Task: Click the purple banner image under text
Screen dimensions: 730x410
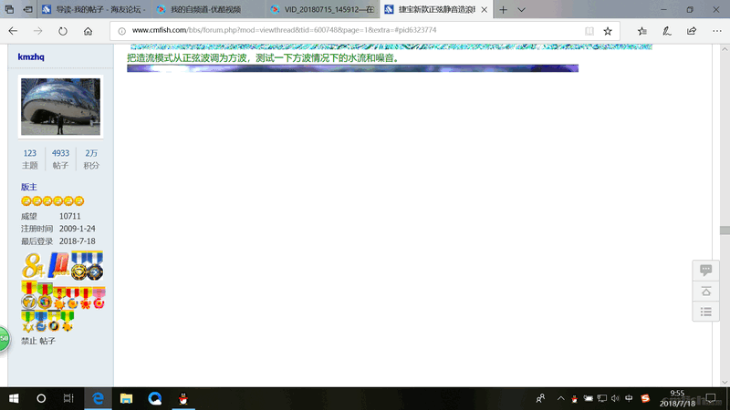Action: (x=352, y=68)
